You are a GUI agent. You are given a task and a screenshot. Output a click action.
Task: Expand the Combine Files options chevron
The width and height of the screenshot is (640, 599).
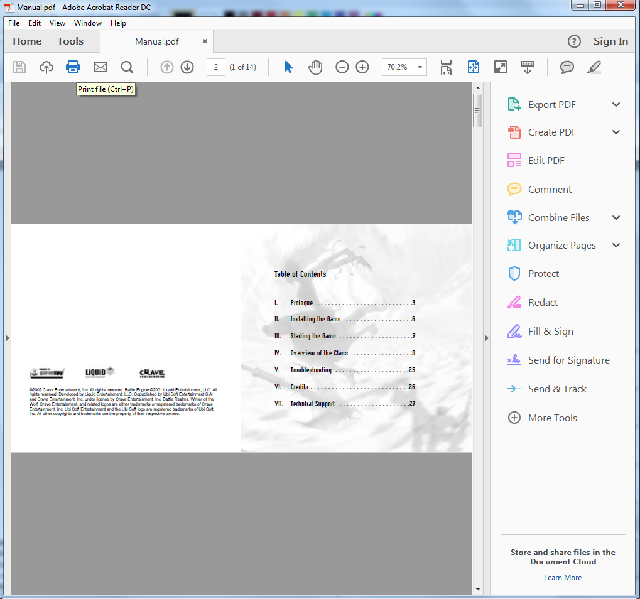[x=616, y=218]
